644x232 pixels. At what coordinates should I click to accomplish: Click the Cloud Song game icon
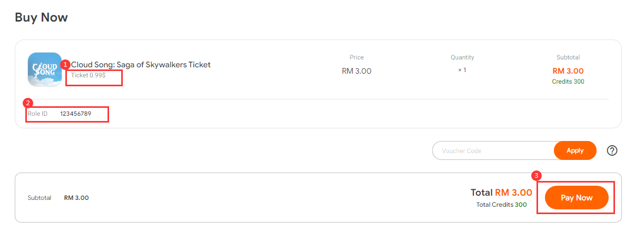(x=44, y=69)
